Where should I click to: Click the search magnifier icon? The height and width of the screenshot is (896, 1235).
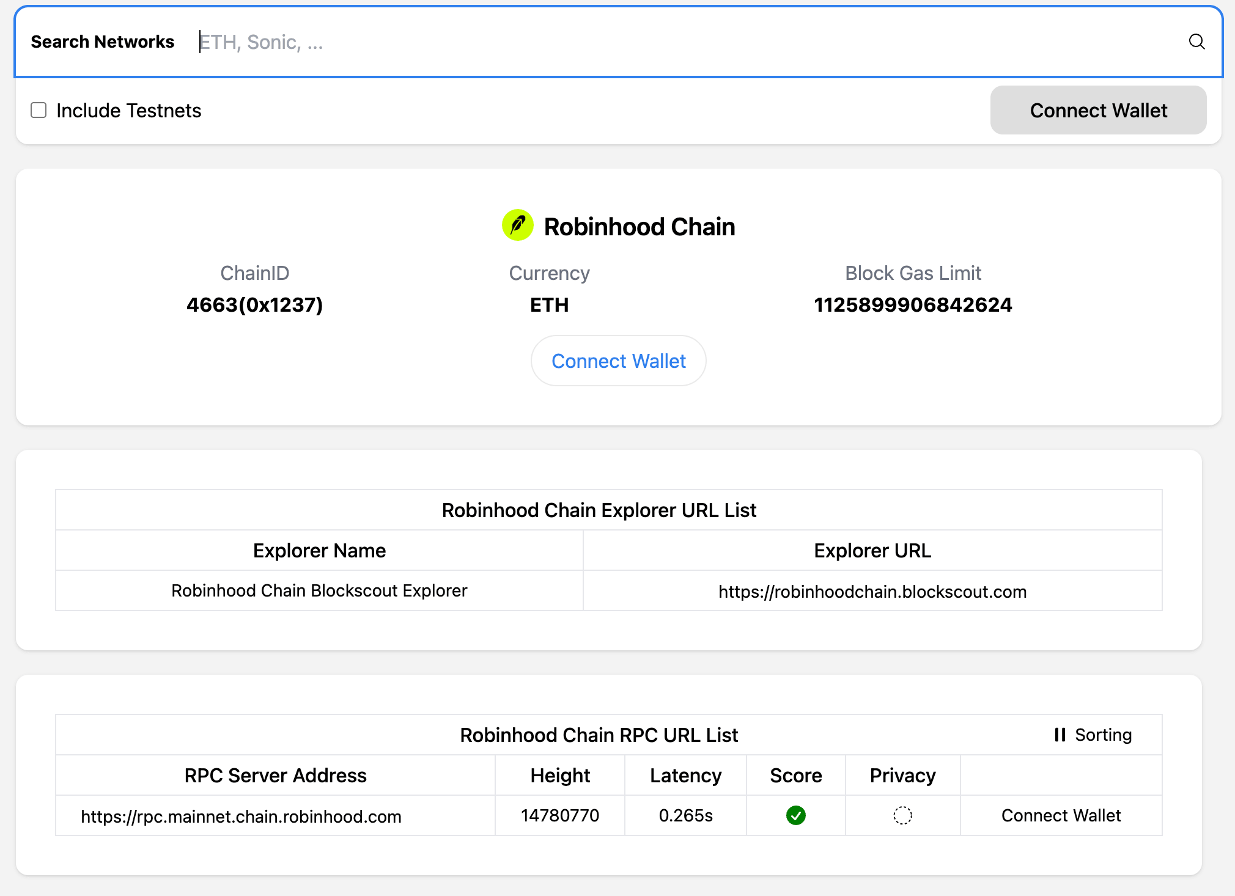pyautogui.click(x=1196, y=42)
